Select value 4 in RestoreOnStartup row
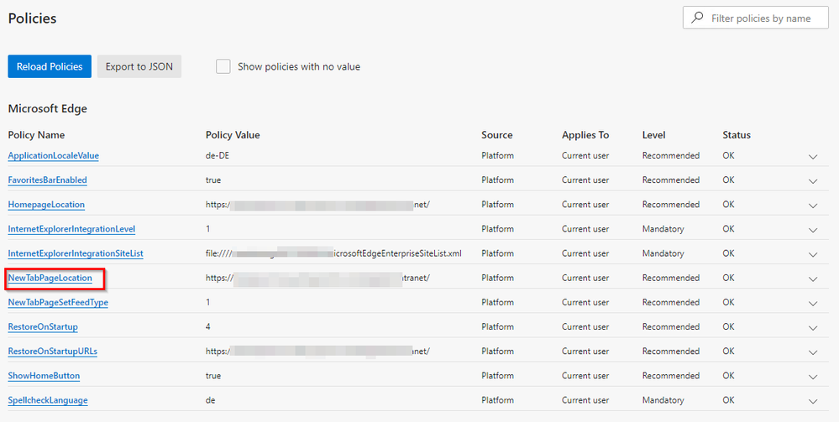Screen dimensions: 839x422 coord(208,327)
